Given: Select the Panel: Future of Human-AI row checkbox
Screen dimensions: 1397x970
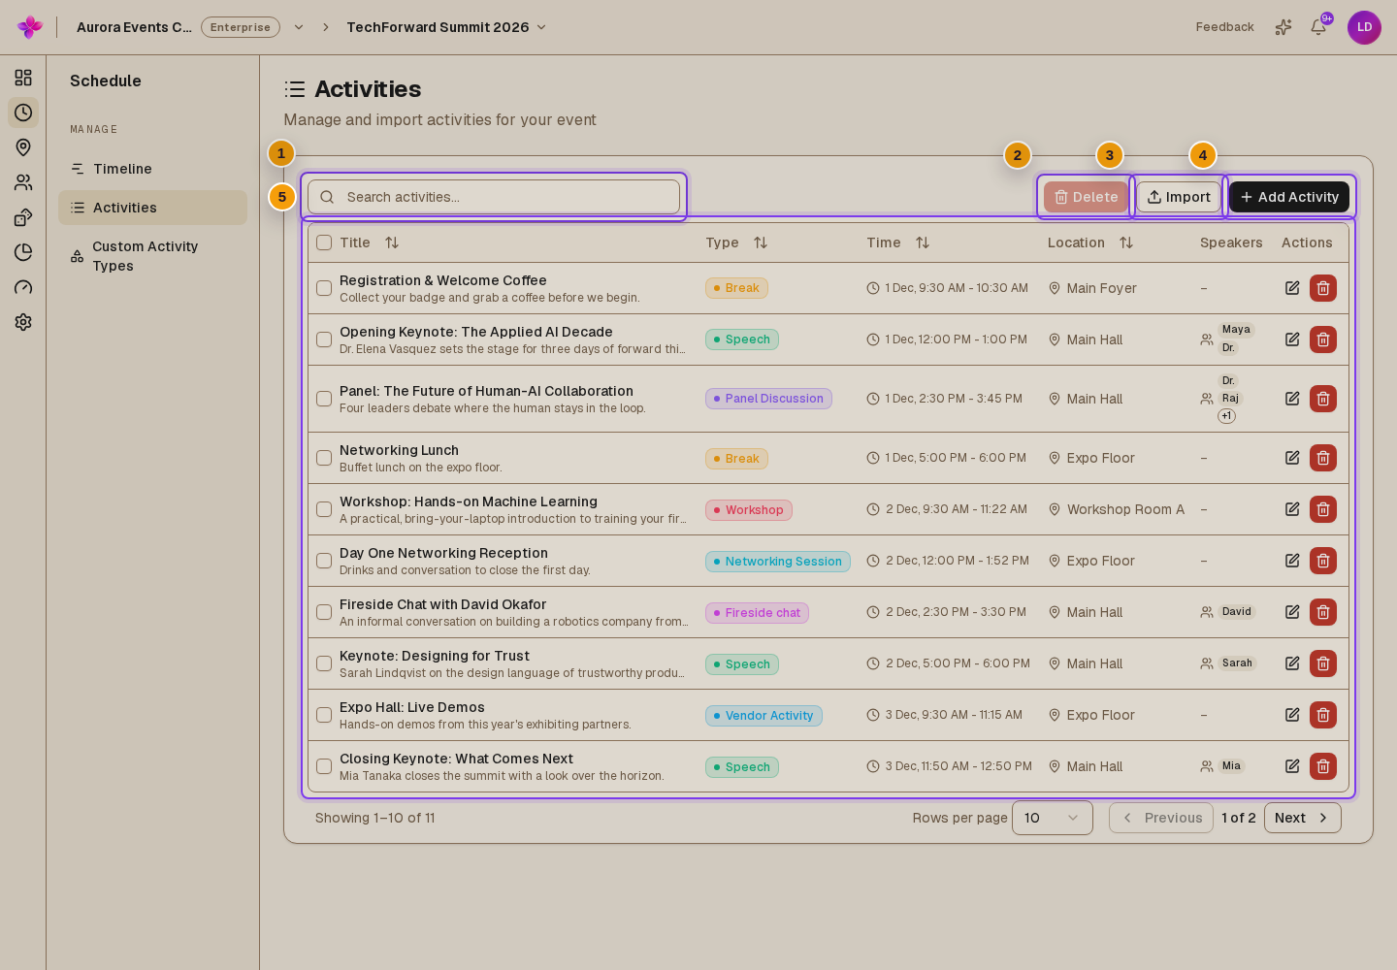Looking at the screenshot, I should coord(324,399).
